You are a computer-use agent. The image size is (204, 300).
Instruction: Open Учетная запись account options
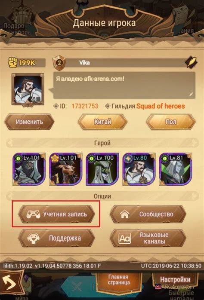click(57, 214)
